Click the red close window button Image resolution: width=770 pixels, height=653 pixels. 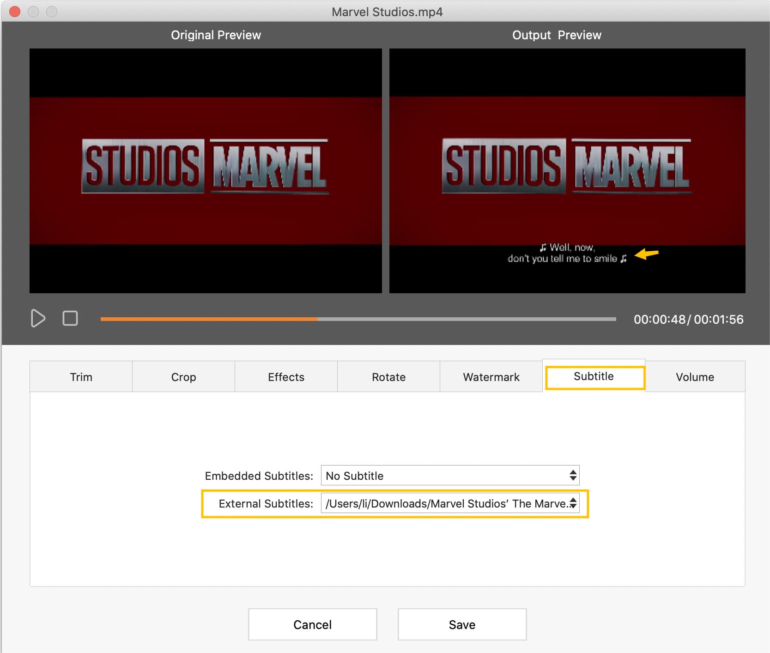click(x=15, y=12)
